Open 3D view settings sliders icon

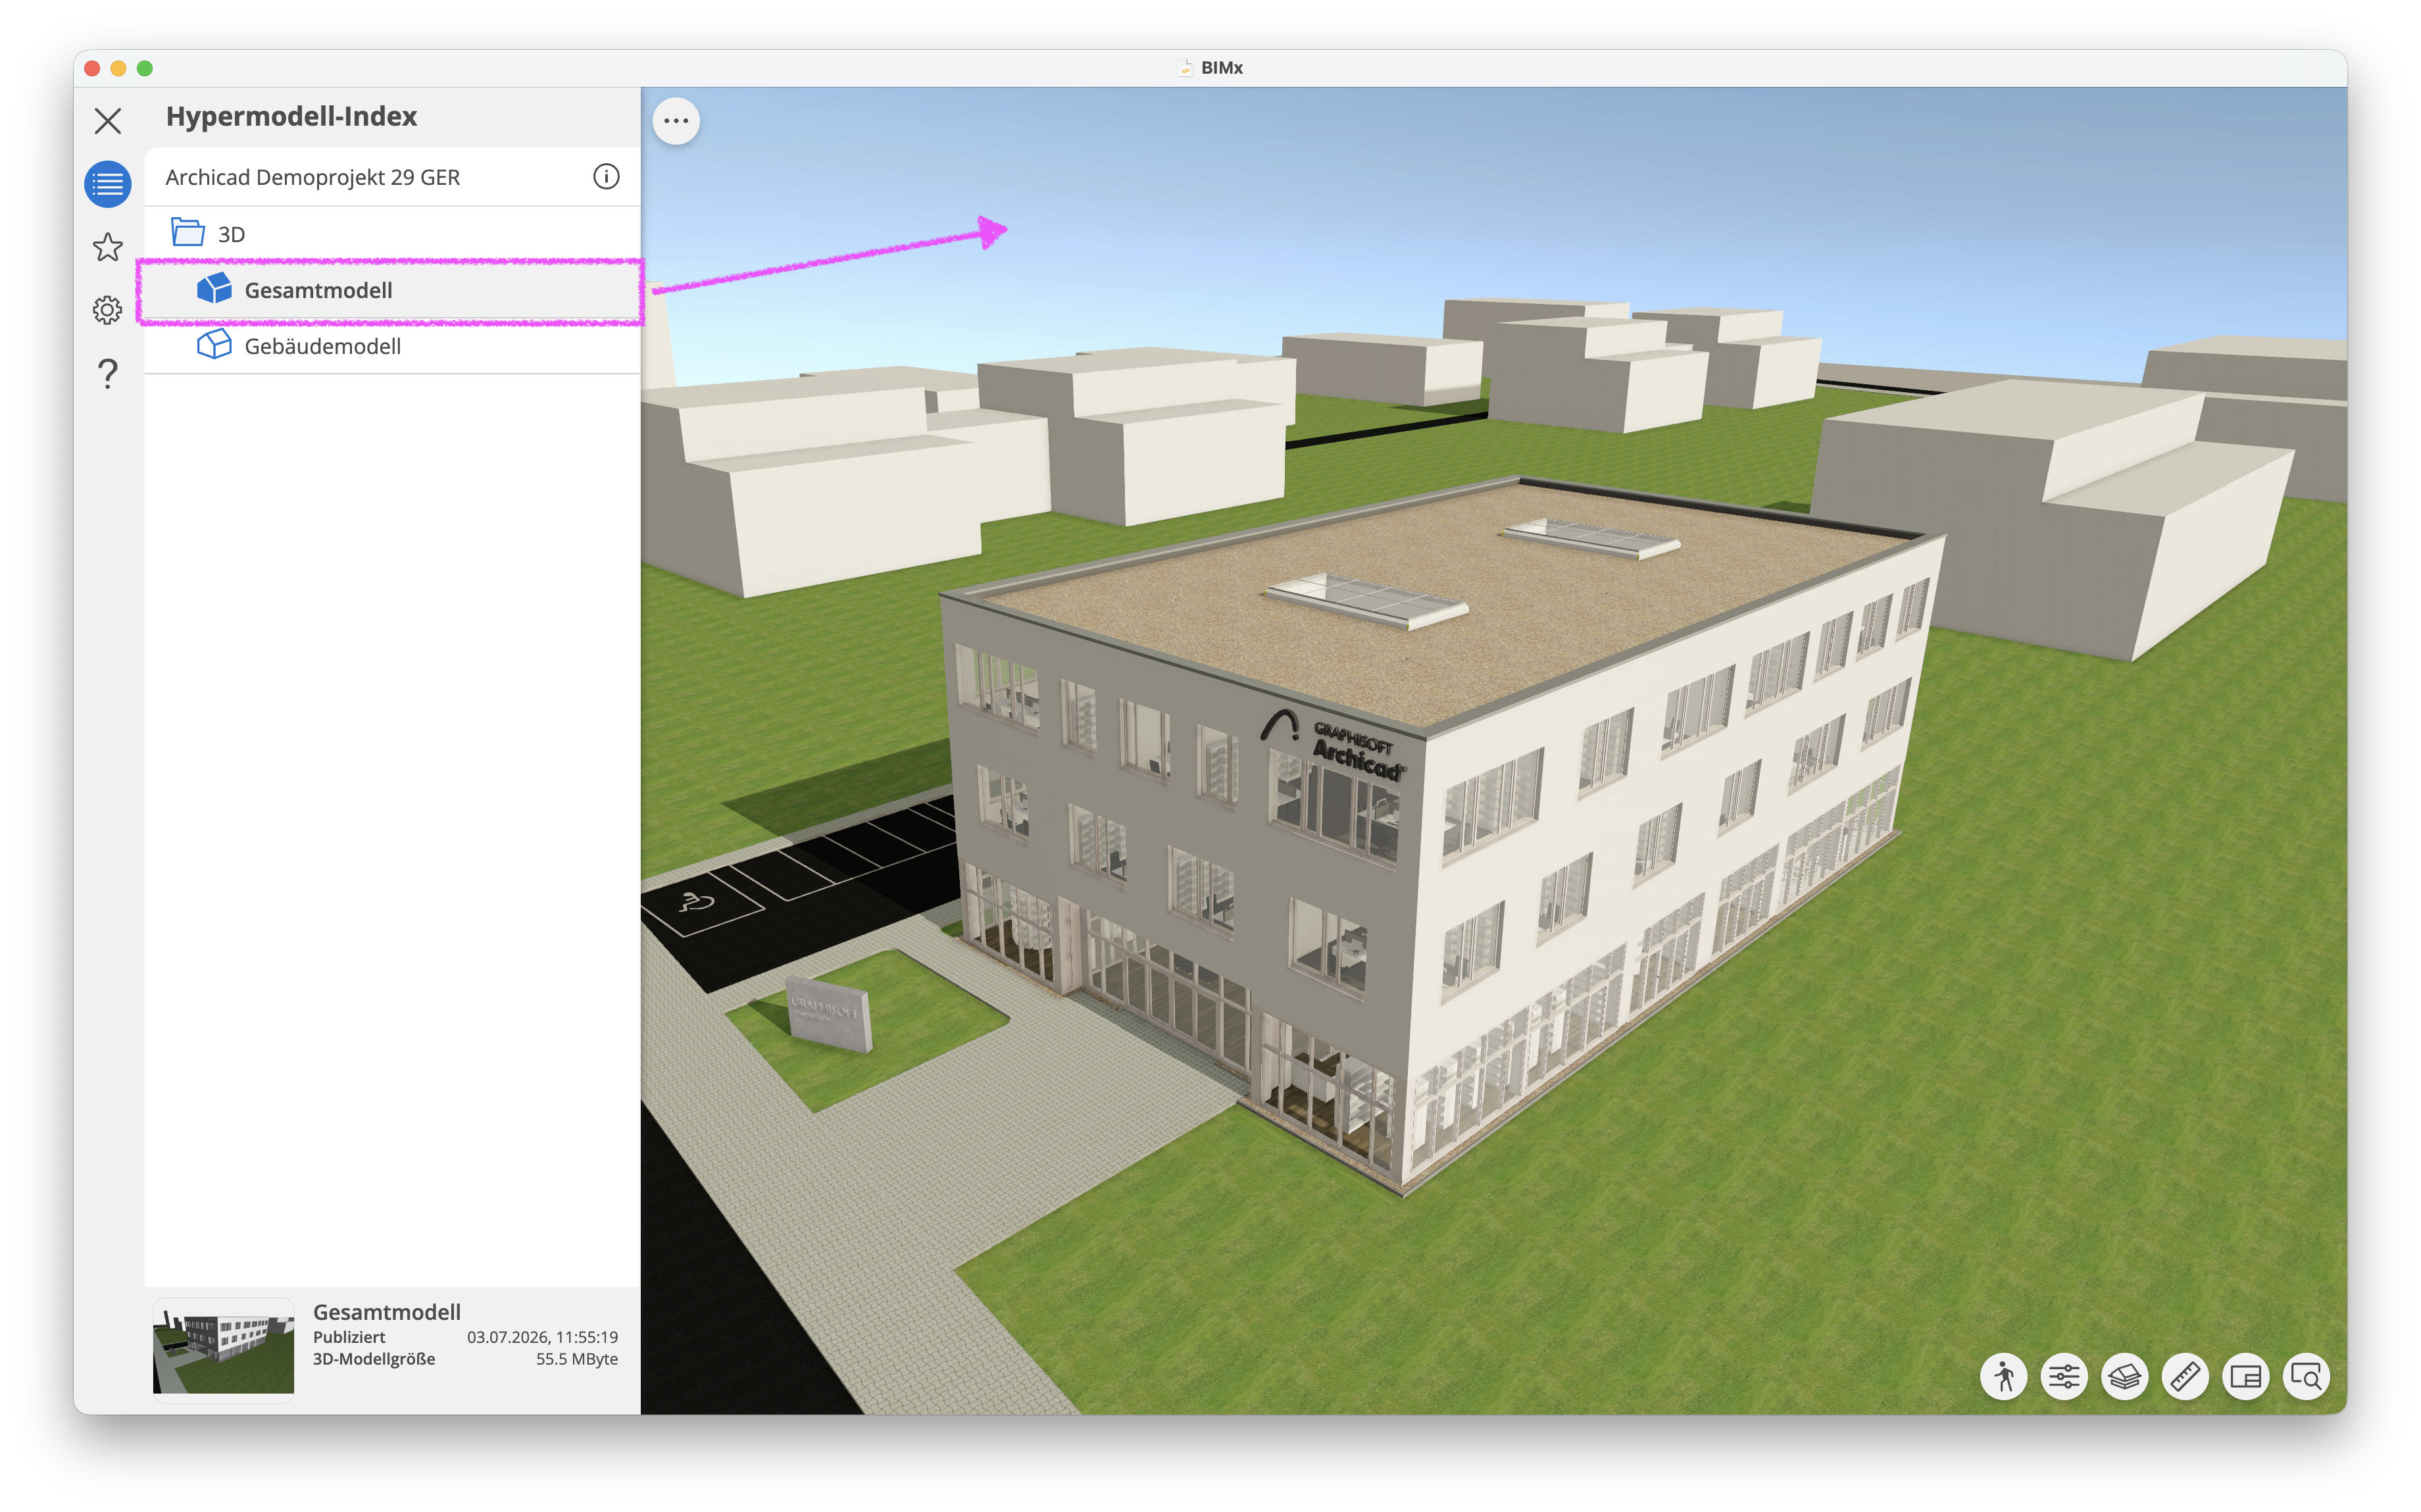(2064, 1377)
